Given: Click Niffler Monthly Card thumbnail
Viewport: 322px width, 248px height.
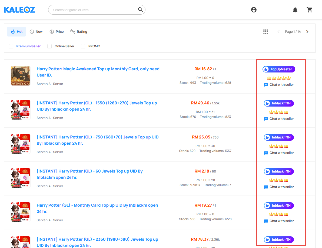Looking at the screenshot, I should (21, 76).
